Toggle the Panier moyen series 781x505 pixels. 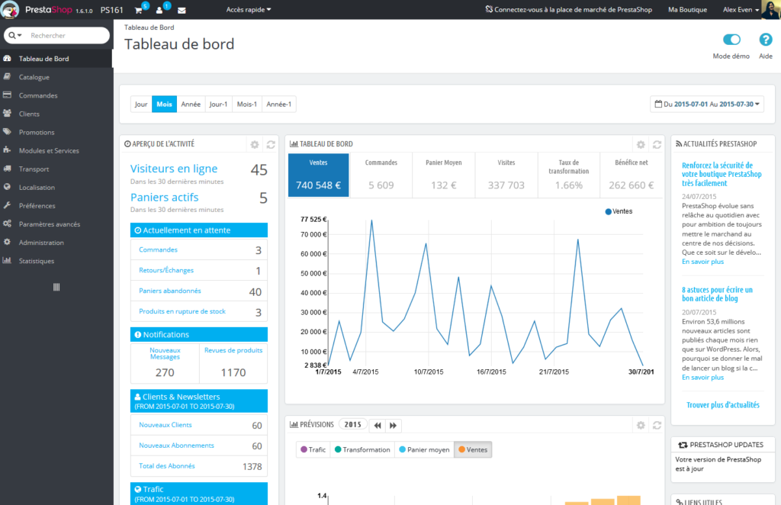click(x=424, y=449)
